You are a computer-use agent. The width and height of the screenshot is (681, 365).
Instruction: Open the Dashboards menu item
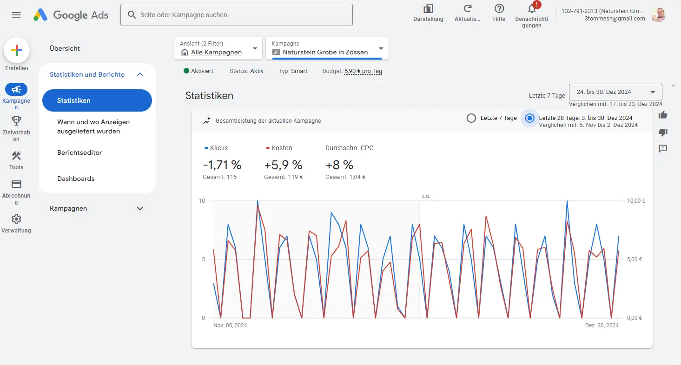76,179
